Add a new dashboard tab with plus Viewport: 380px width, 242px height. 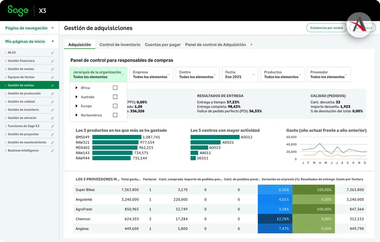pyautogui.click(x=251, y=45)
